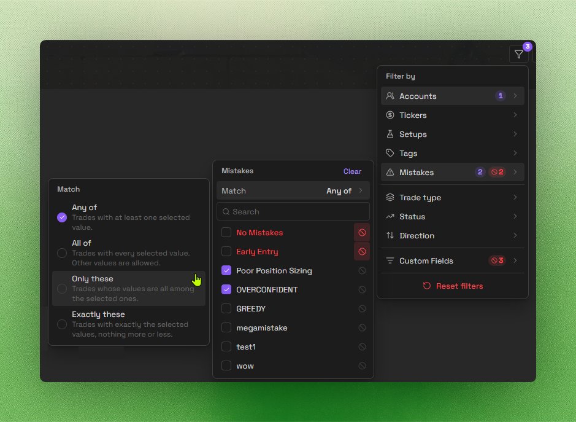This screenshot has width=576, height=422.
Task: Expand the Direction chevron
Action: (x=515, y=235)
